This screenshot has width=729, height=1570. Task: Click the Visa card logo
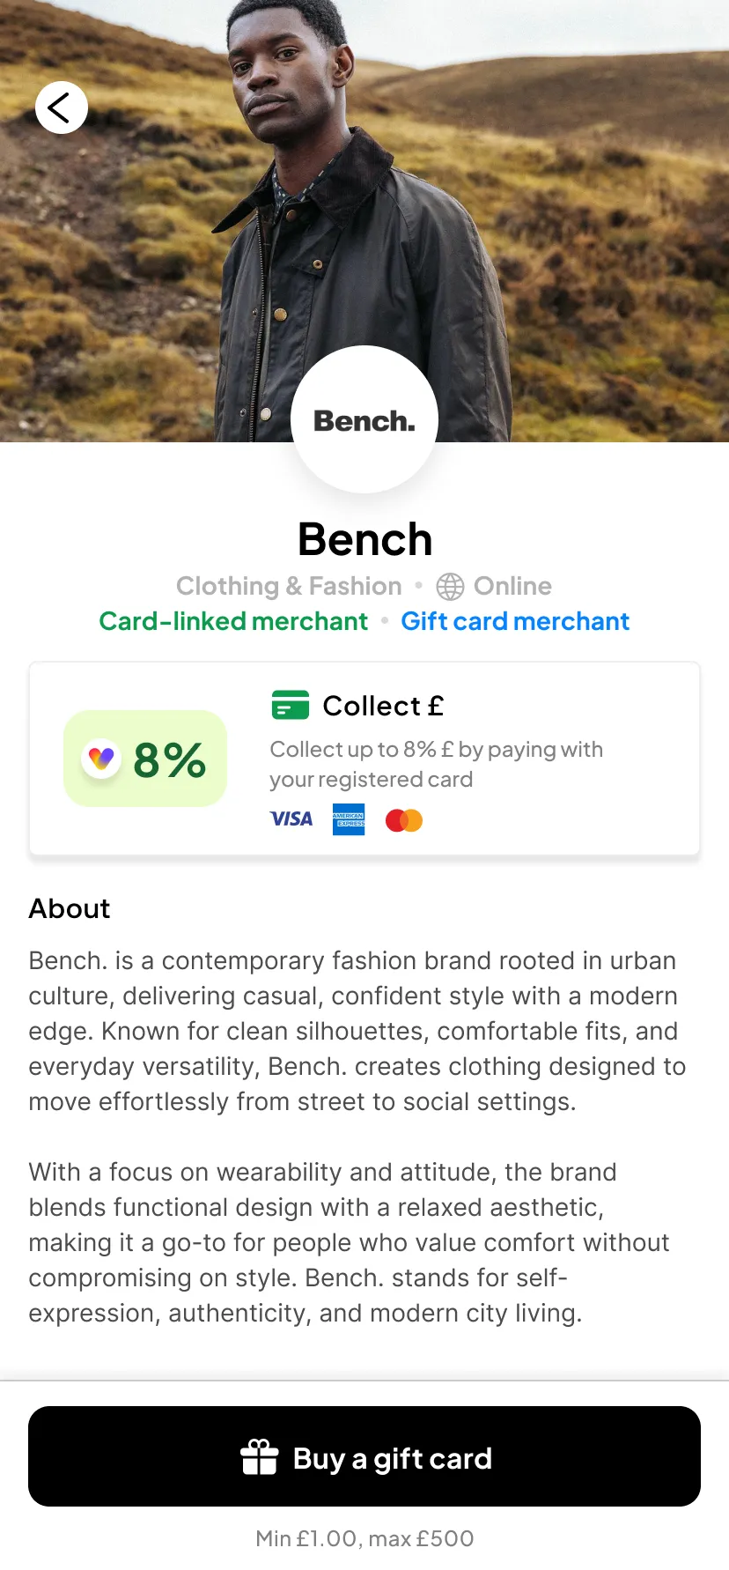click(291, 819)
